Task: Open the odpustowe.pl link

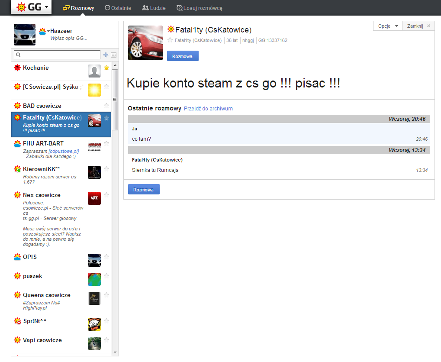Action: (64, 151)
